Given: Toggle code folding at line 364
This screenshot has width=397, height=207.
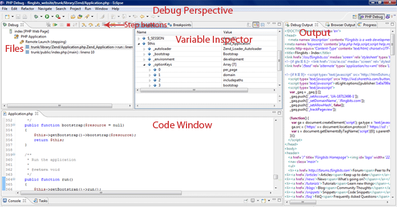Looking at the screenshot, I should (x=14, y=179).
